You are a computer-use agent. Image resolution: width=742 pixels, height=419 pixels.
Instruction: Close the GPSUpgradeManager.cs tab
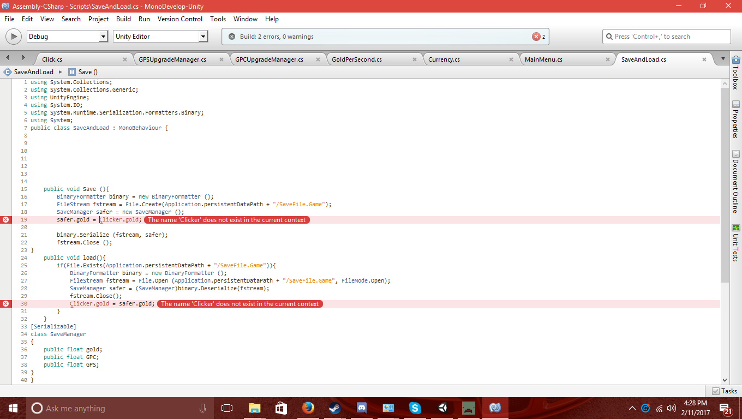[x=222, y=59]
